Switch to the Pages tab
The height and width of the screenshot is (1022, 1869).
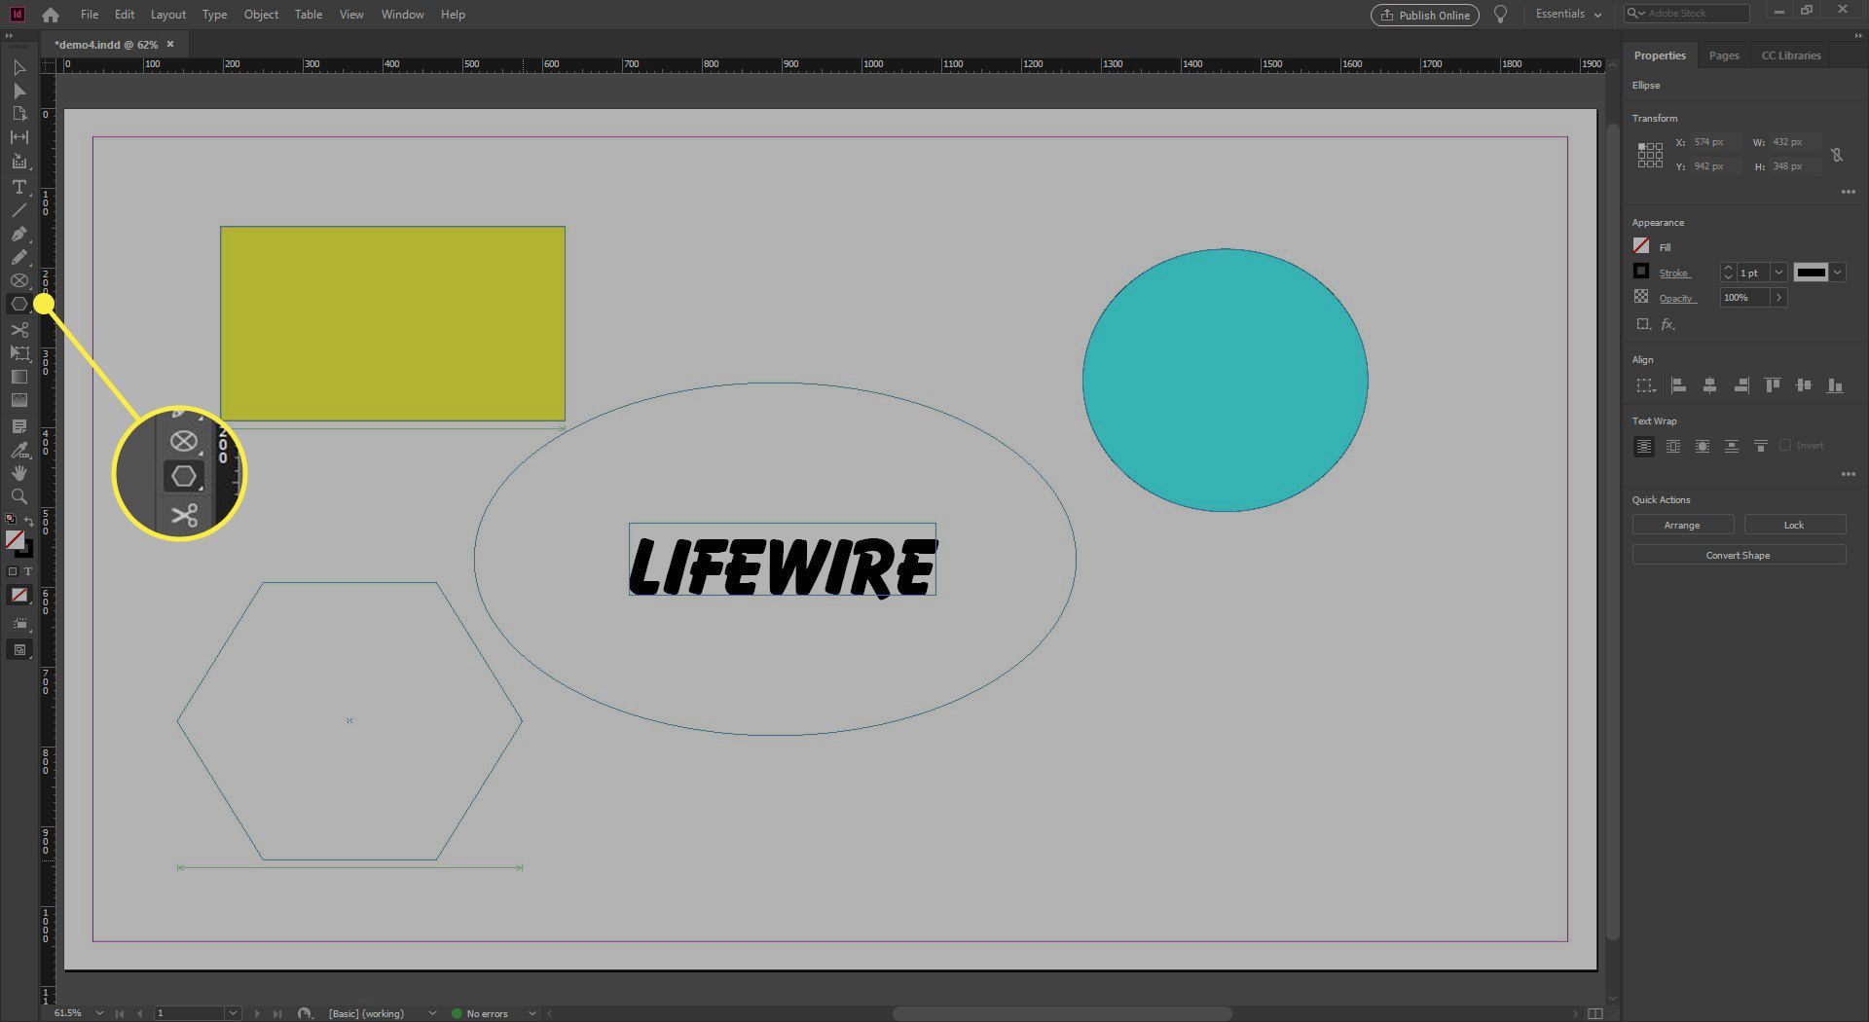[x=1724, y=55]
